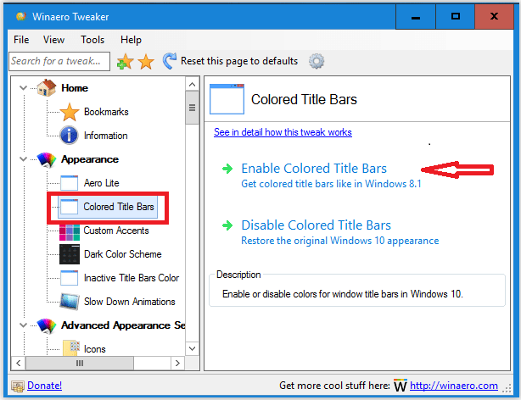521x400 pixels.
Task: Select Icons in the tree
Action: 95,349
